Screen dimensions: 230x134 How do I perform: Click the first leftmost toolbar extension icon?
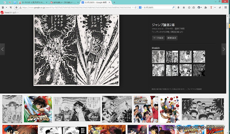pos(3,8)
